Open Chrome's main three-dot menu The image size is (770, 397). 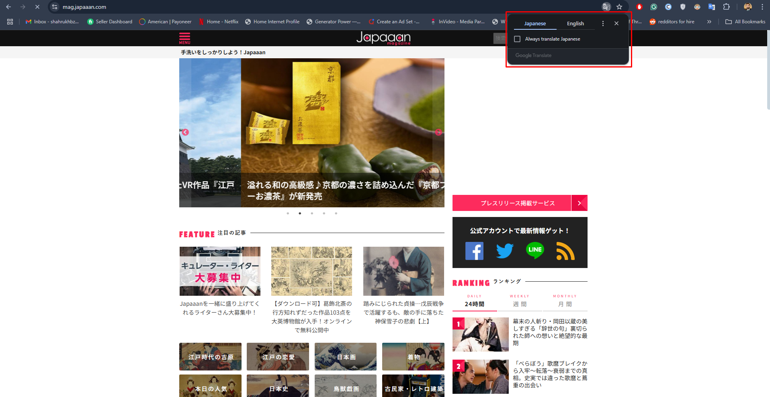point(762,7)
